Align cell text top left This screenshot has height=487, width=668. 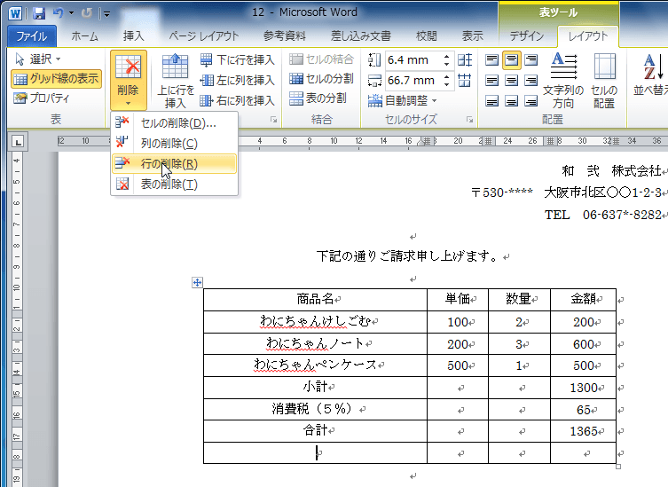click(x=492, y=60)
